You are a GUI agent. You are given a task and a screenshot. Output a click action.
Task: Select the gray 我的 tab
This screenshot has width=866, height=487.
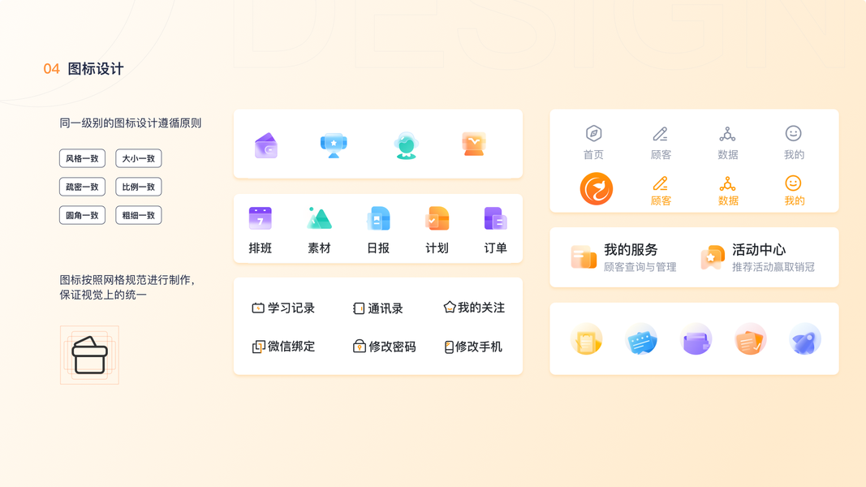(794, 143)
